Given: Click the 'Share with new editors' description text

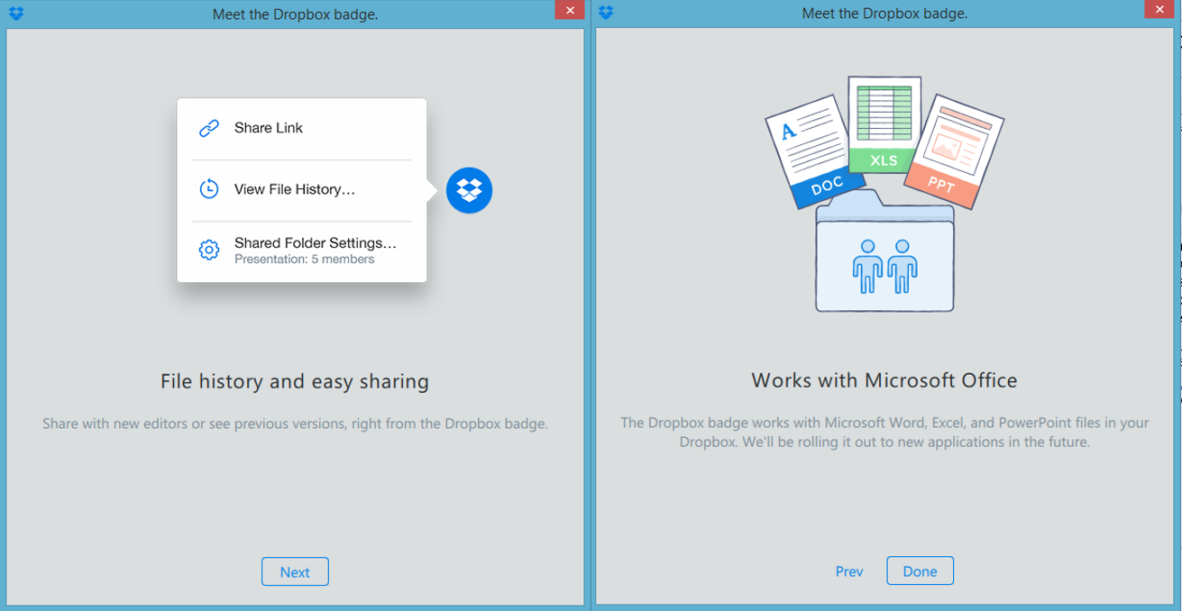Looking at the screenshot, I should tap(295, 423).
